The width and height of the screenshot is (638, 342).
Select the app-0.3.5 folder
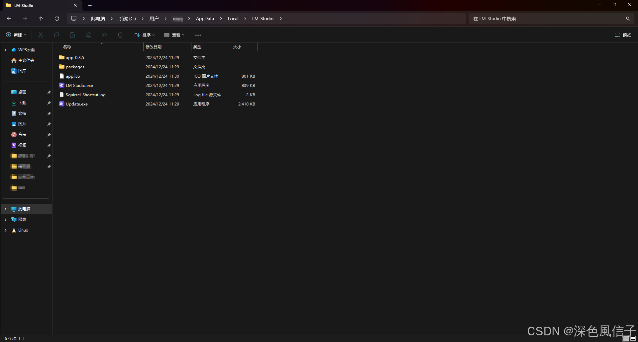75,57
